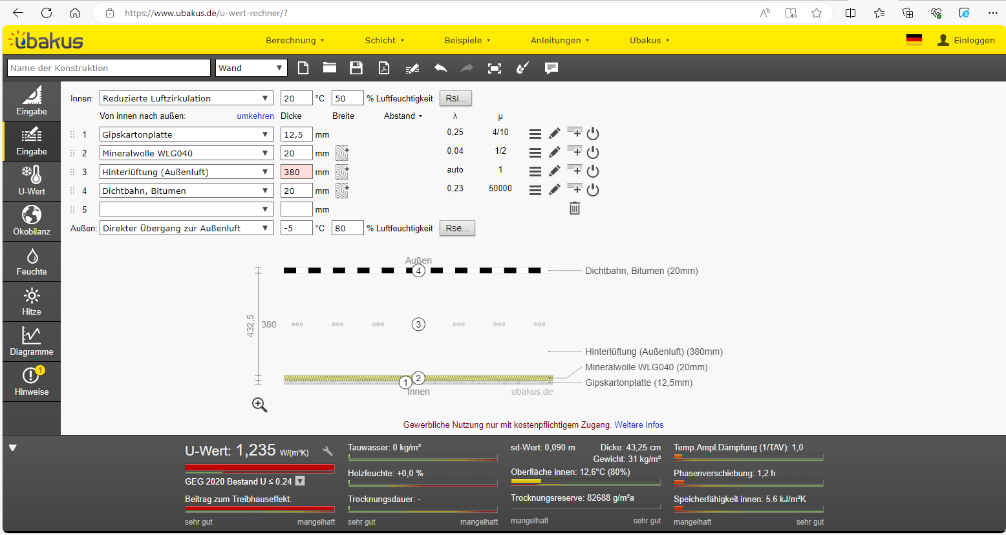The image size is (1006, 535).
Task: Click the Rsi... button
Action: 456,98
